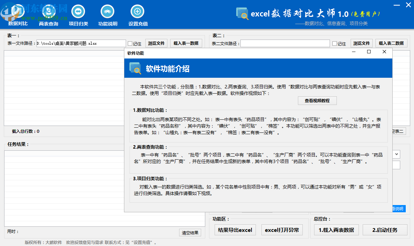Screen dimensions: 414x246
Task: Click 清空结果 to clear results
Action: 190,232
